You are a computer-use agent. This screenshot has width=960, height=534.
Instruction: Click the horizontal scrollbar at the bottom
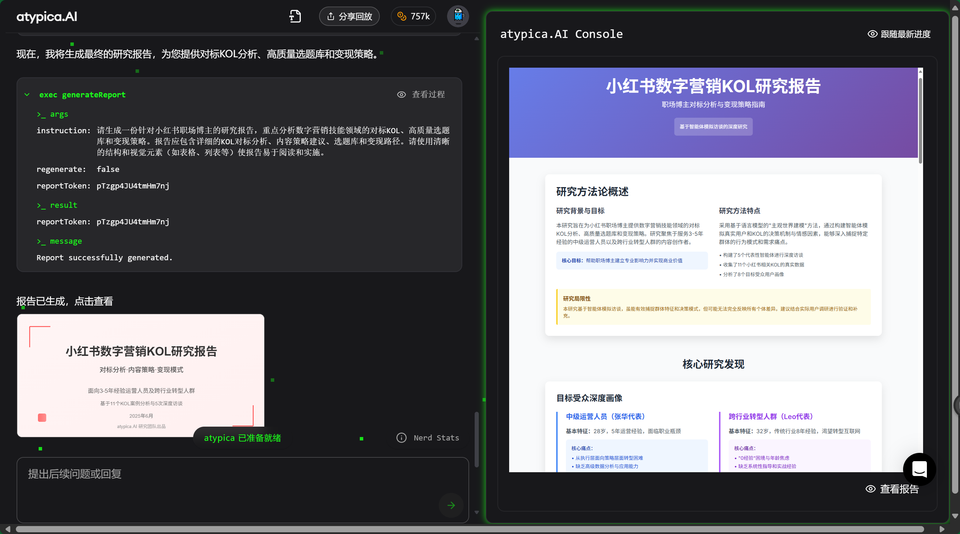pos(469,529)
